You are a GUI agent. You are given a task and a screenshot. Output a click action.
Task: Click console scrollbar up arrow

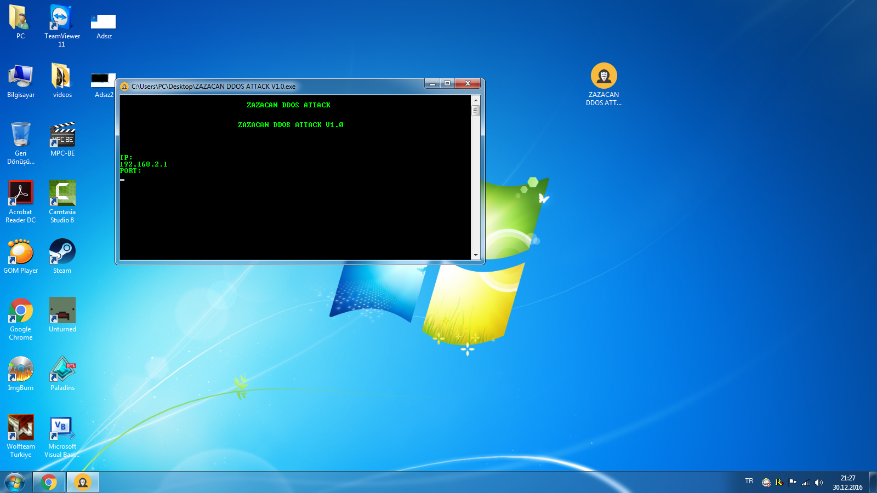pos(475,100)
